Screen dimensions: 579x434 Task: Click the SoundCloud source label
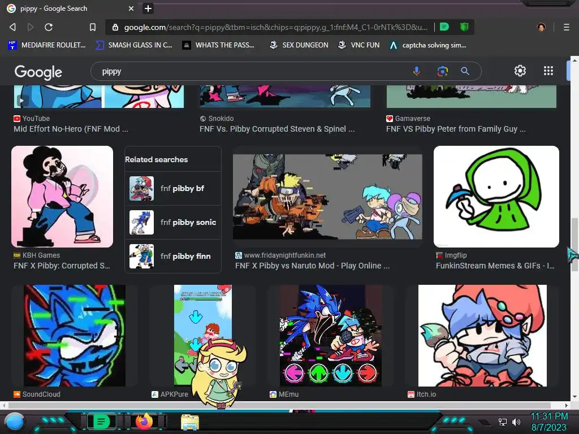pyautogui.click(x=41, y=394)
